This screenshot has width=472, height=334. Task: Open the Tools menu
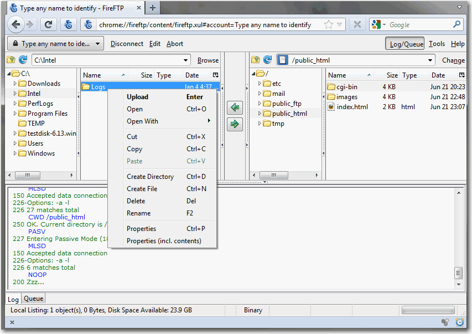(437, 44)
